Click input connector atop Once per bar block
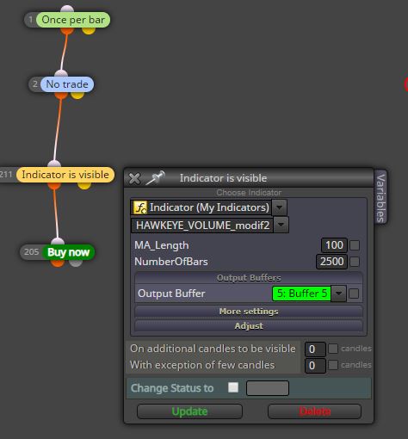 tap(67, 9)
